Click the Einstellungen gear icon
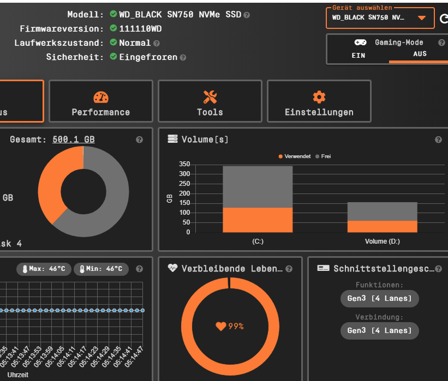The width and height of the screenshot is (448, 381). [x=319, y=97]
